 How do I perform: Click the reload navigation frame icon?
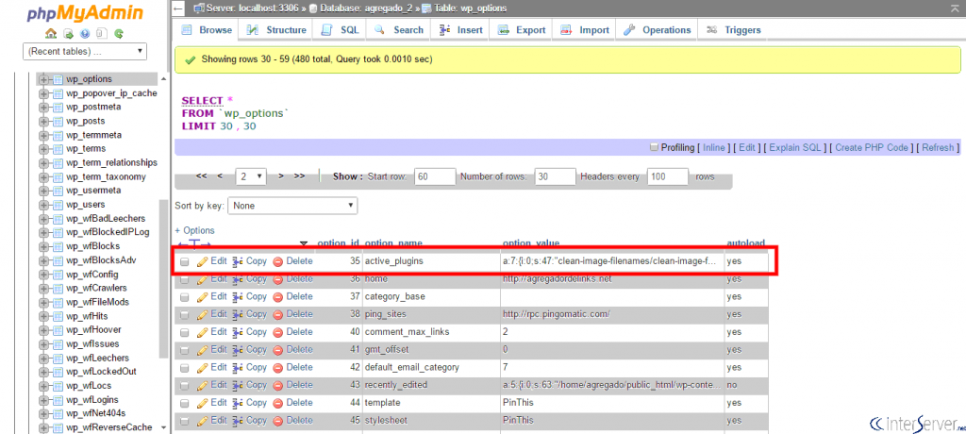pyautogui.click(x=118, y=34)
